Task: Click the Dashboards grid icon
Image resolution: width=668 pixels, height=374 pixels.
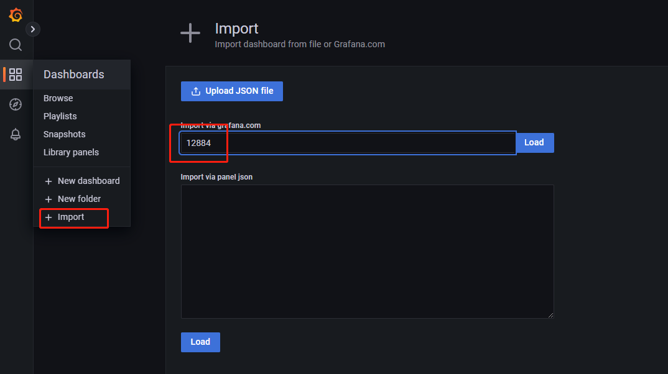Action: point(16,75)
